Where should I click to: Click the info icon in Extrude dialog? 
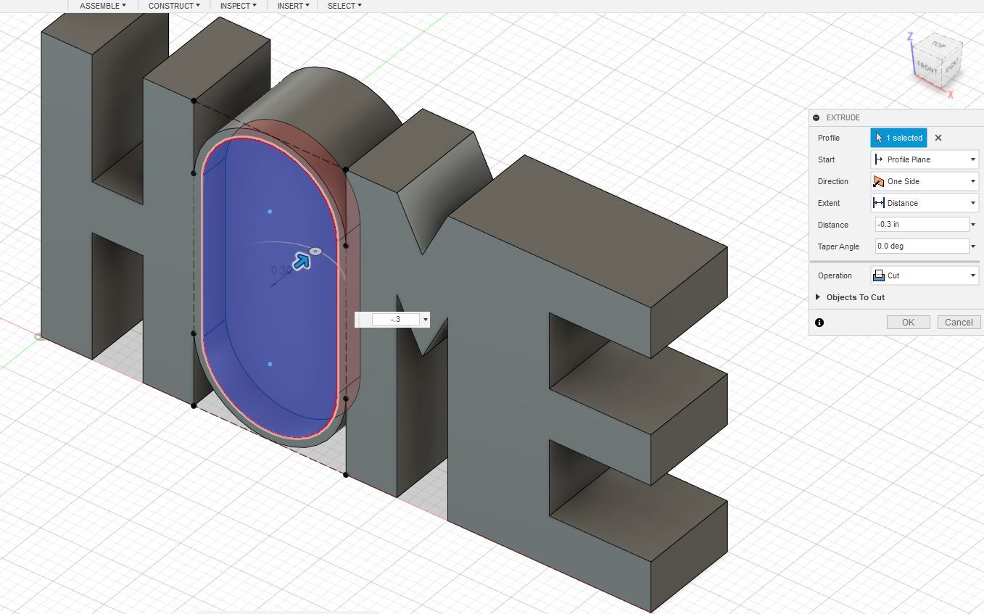click(819, 323)
